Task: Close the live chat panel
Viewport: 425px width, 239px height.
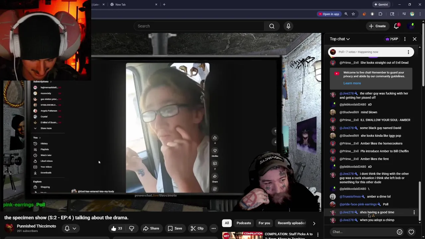Action: click(x=415, y=39)
